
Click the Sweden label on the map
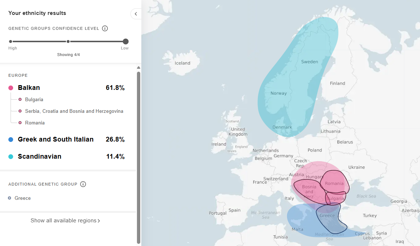pos(309,62)
